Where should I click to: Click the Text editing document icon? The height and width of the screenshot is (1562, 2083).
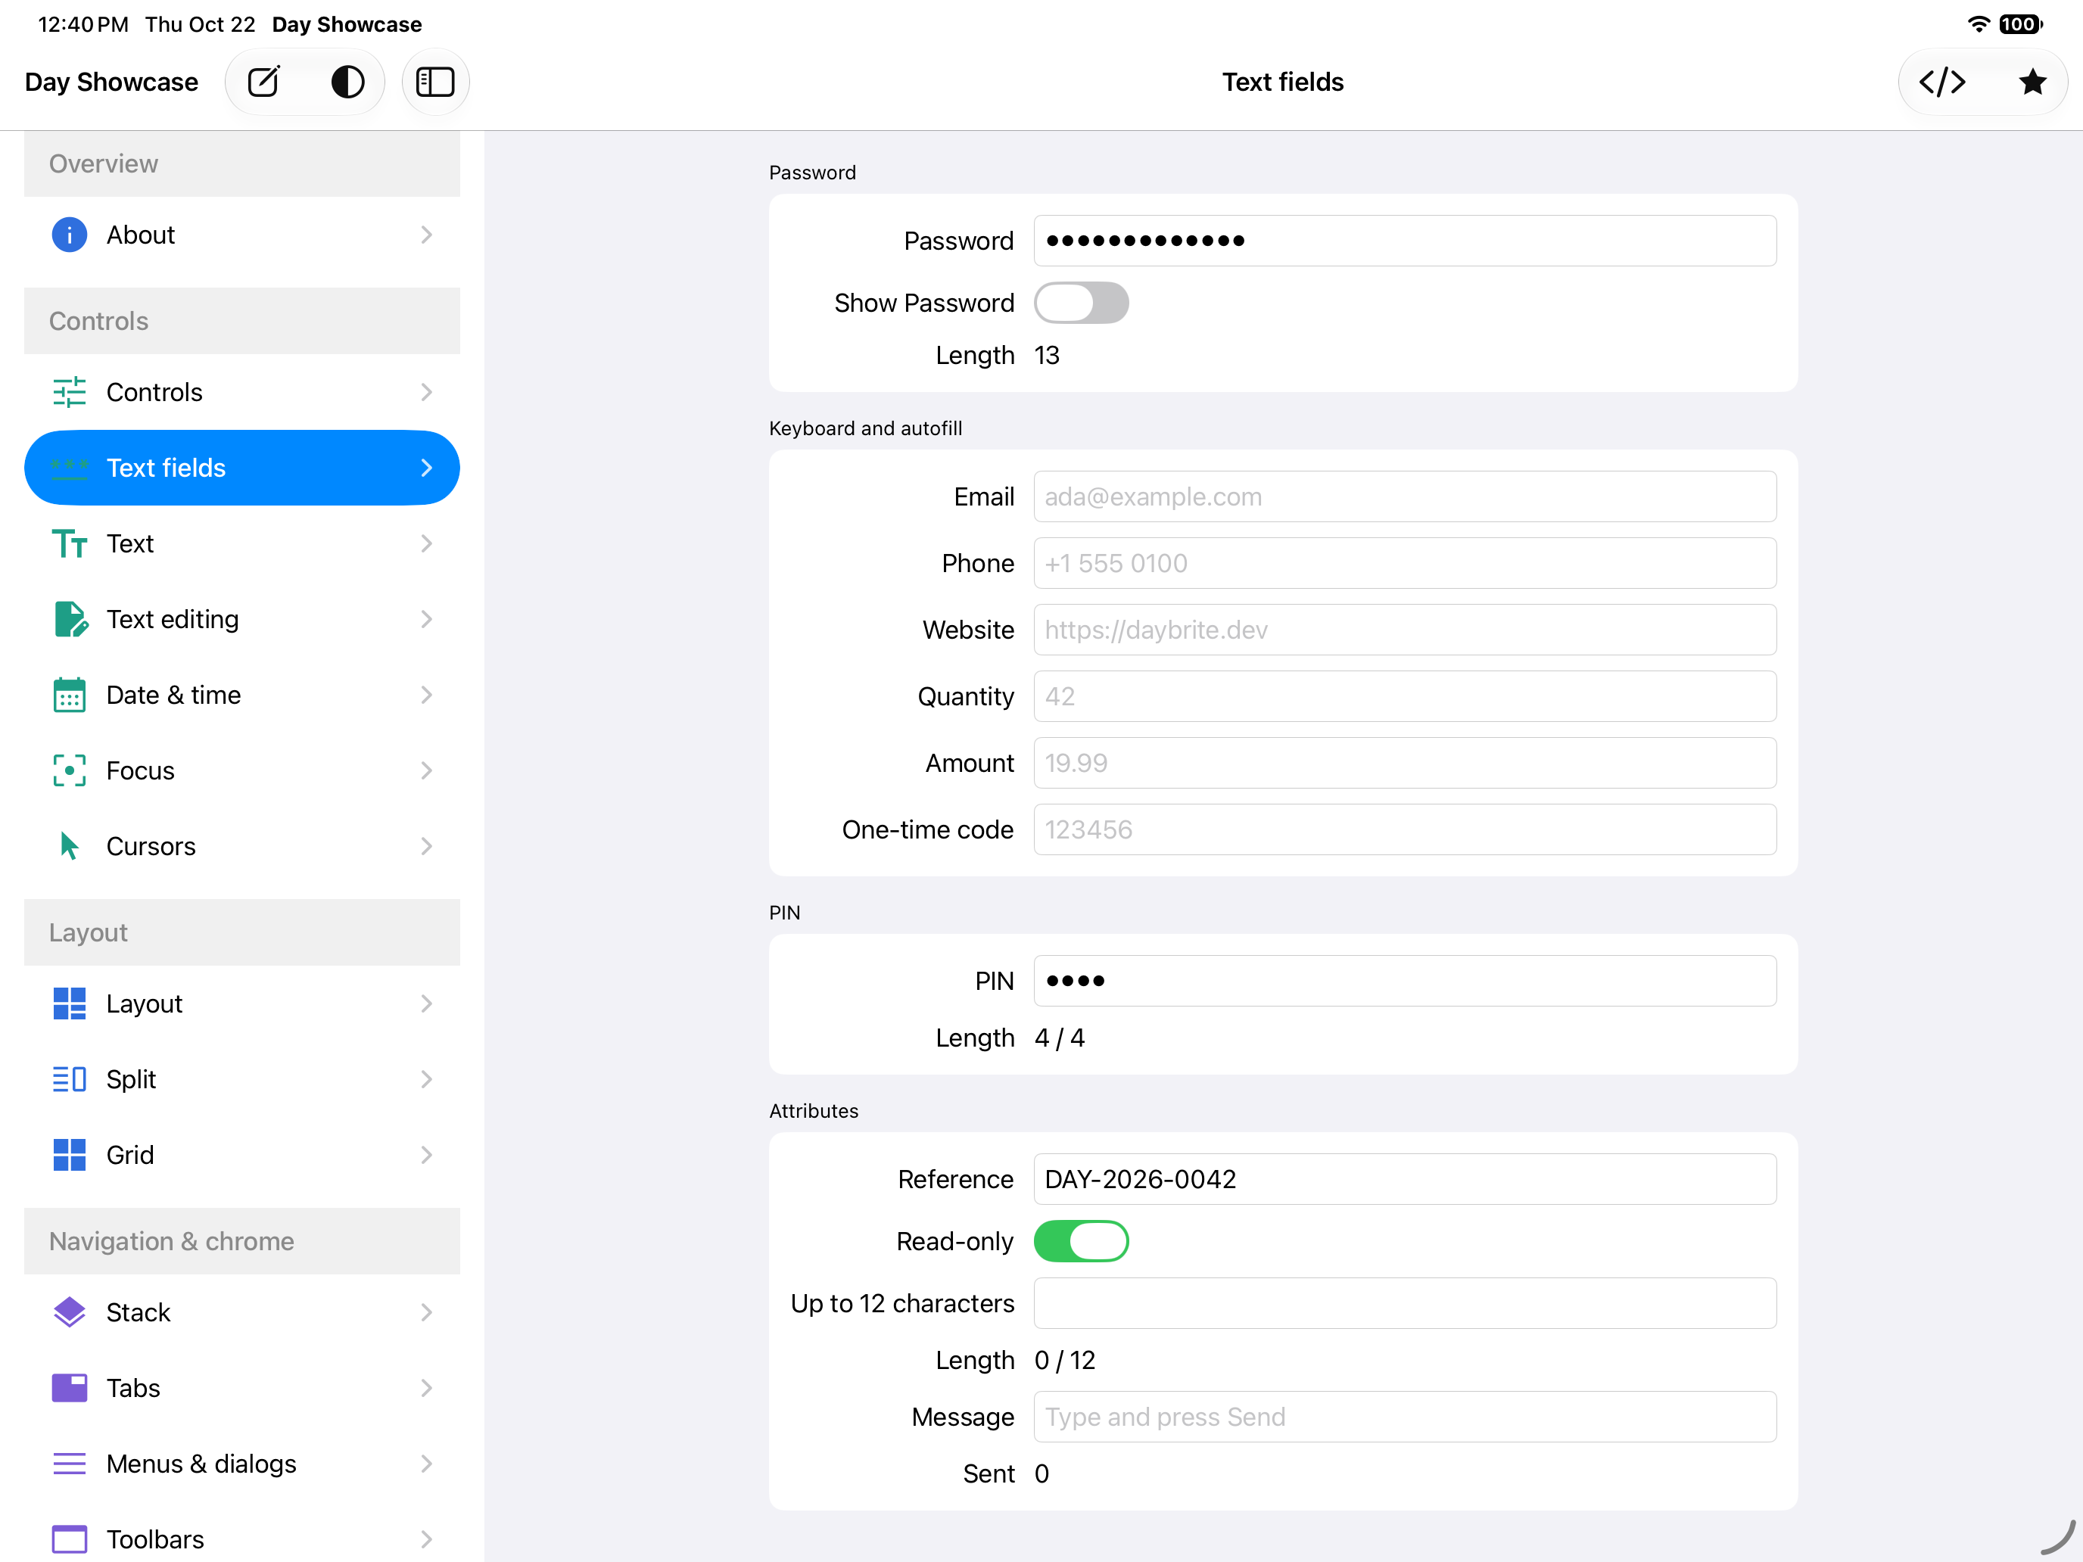coord(70,618)
